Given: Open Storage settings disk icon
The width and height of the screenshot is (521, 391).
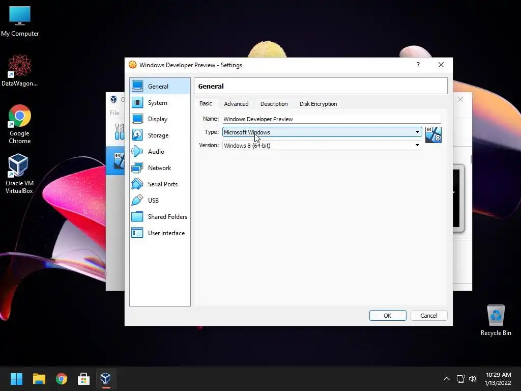Looking at the screenshot, I should (x=137, y=135).
